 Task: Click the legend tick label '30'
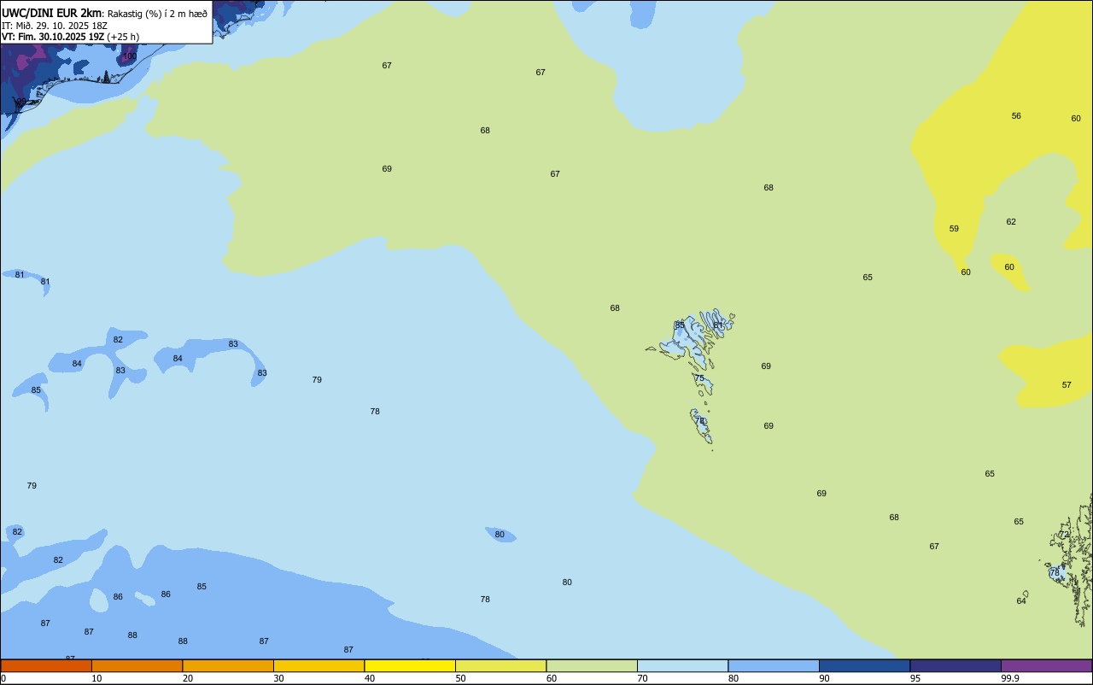tap(278, 678)
